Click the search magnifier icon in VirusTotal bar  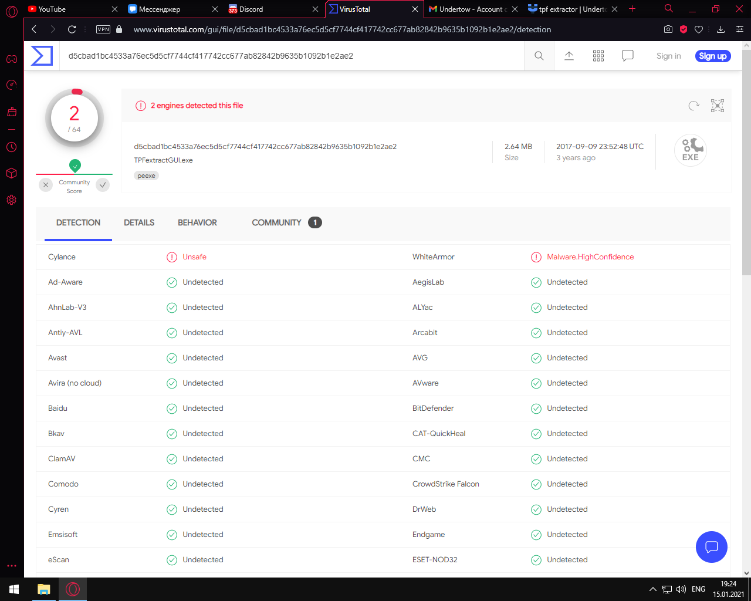tap(539, 56)
